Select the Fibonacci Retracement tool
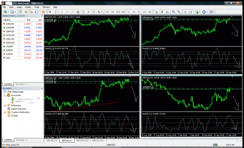The image size is (244, 148). coord(83,12)
